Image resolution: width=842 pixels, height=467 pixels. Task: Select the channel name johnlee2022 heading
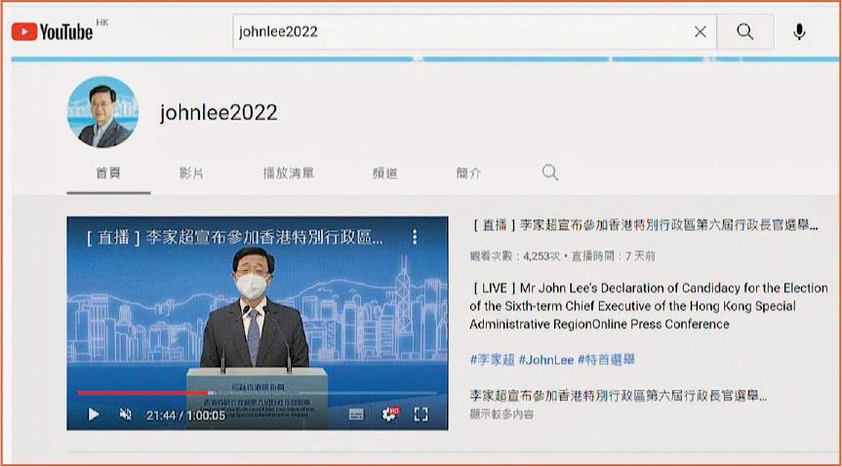click(219, 113)
